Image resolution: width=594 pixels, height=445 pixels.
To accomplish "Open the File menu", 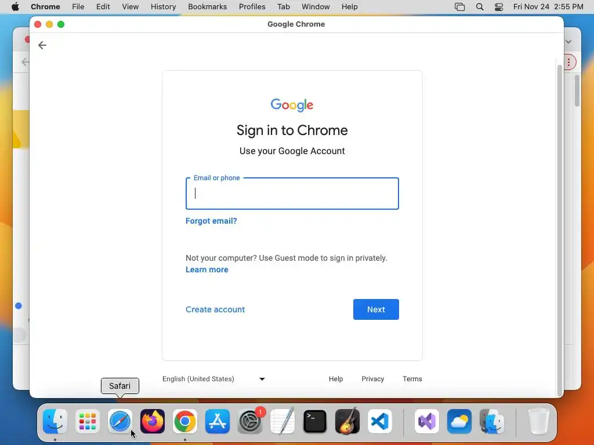I will (78, 7).
